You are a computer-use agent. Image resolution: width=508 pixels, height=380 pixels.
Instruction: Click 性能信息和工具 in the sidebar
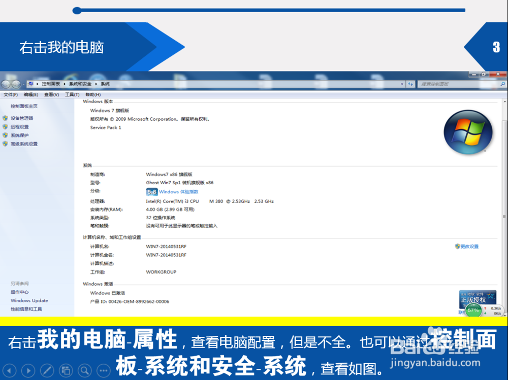tap(26, 309)
